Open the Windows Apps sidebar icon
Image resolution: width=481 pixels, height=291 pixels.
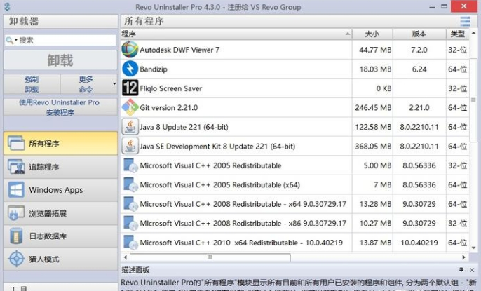click(16, 190)
